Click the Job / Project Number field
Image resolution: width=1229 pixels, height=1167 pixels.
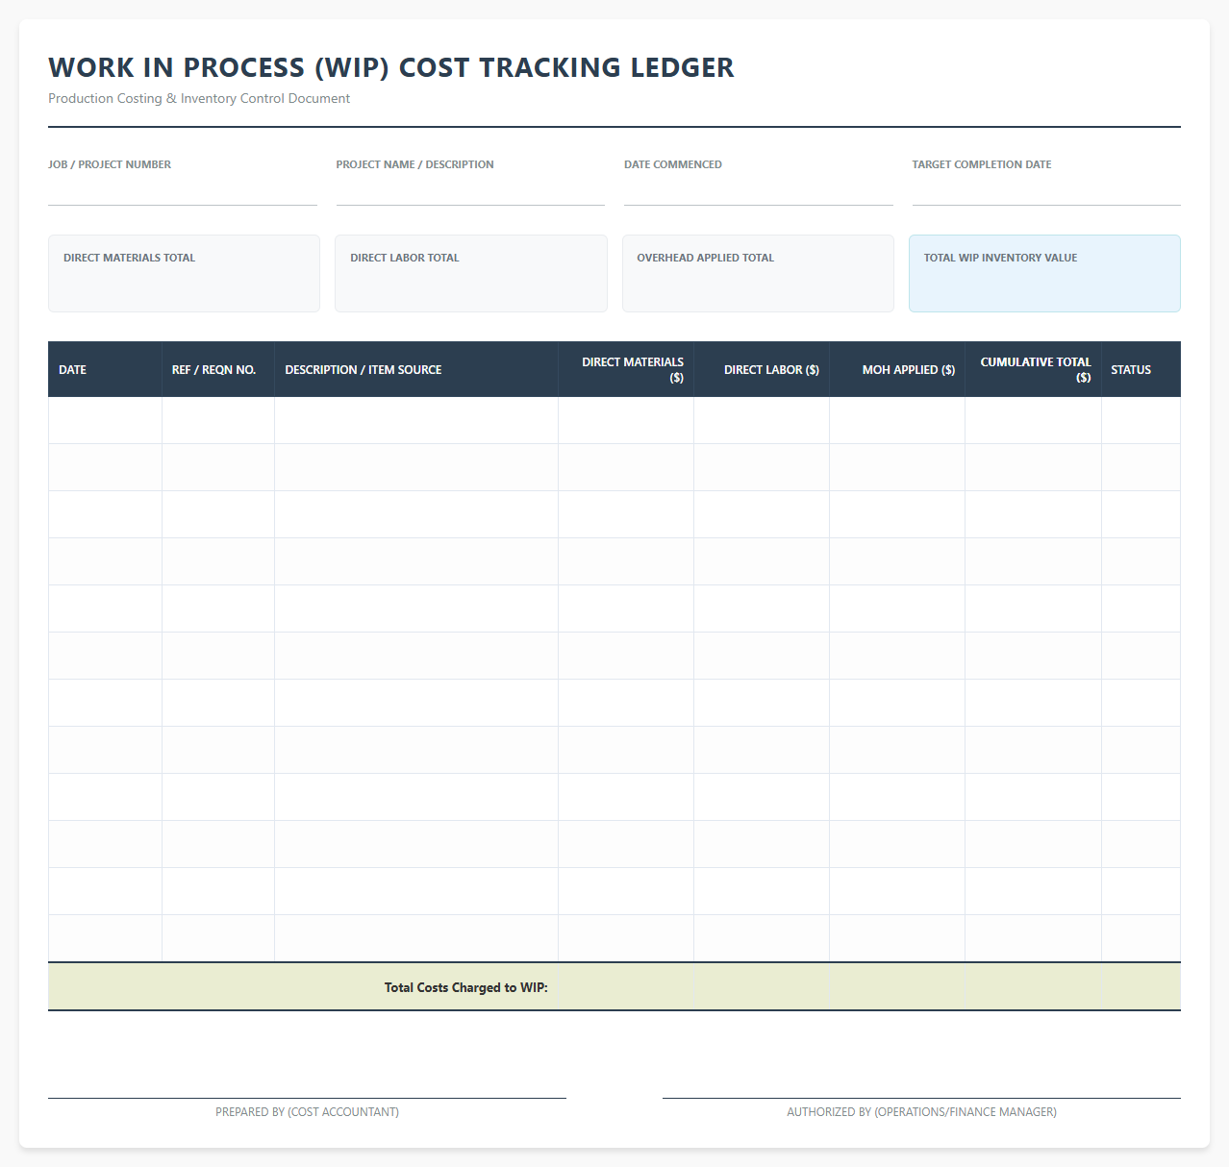pos(183,190)
